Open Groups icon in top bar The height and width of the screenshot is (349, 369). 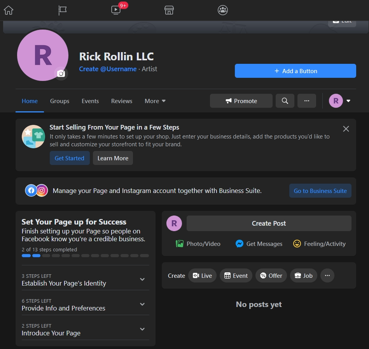[x=223, y=10]
